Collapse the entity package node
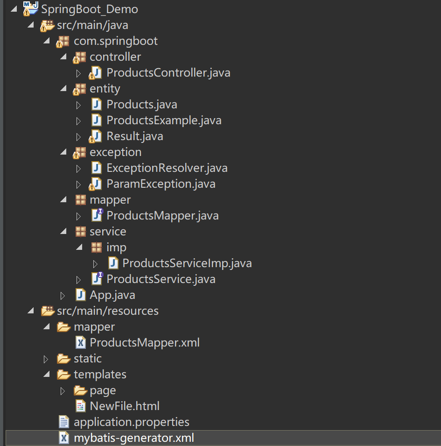 click(63, 88)
